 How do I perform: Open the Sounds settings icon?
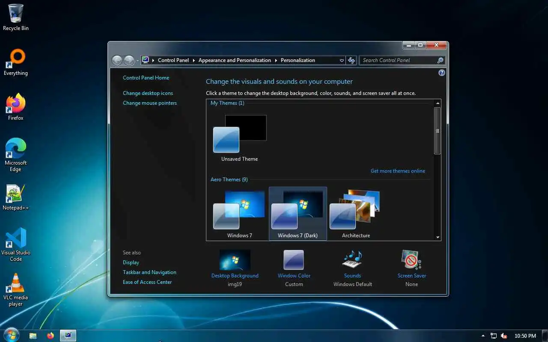click(x=352, y=260)
